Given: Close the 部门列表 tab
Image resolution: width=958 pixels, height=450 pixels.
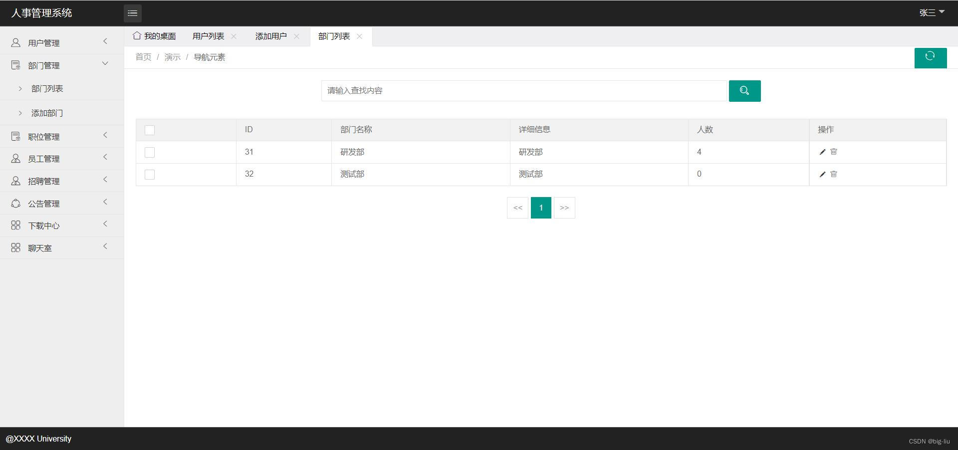Looking at the screenshot, I should coord(359,36).
